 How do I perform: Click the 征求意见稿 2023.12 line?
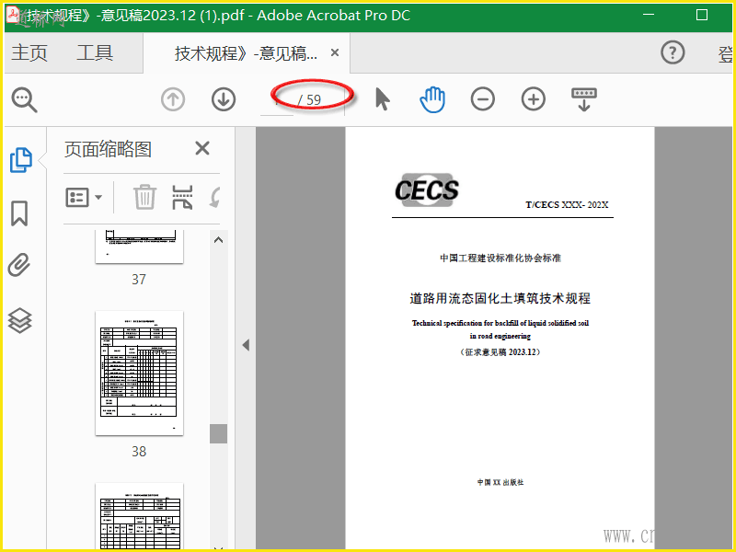tap(500, 352)
